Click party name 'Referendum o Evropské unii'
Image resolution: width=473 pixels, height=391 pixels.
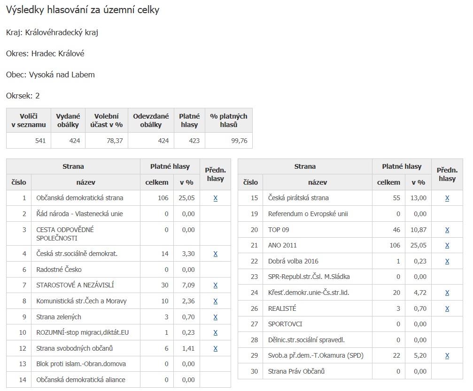[x=308, y=214]
